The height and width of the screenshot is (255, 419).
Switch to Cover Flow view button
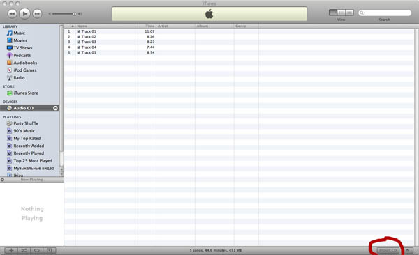[x=349, y=13]
